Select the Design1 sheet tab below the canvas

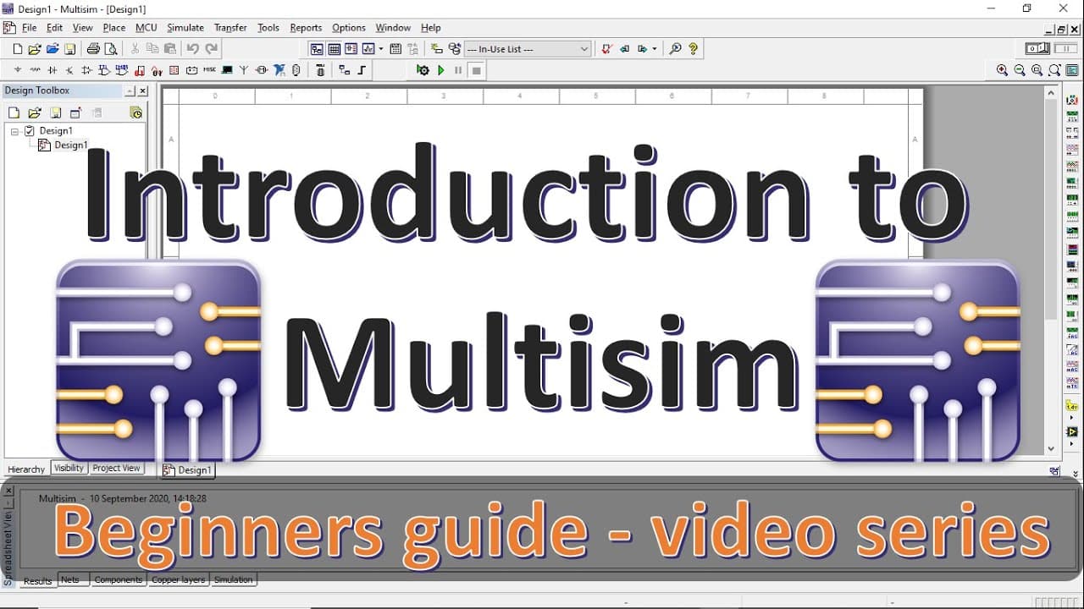click(x=188, y=470)
